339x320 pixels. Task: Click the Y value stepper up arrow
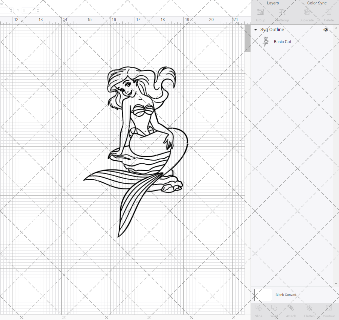38,9
